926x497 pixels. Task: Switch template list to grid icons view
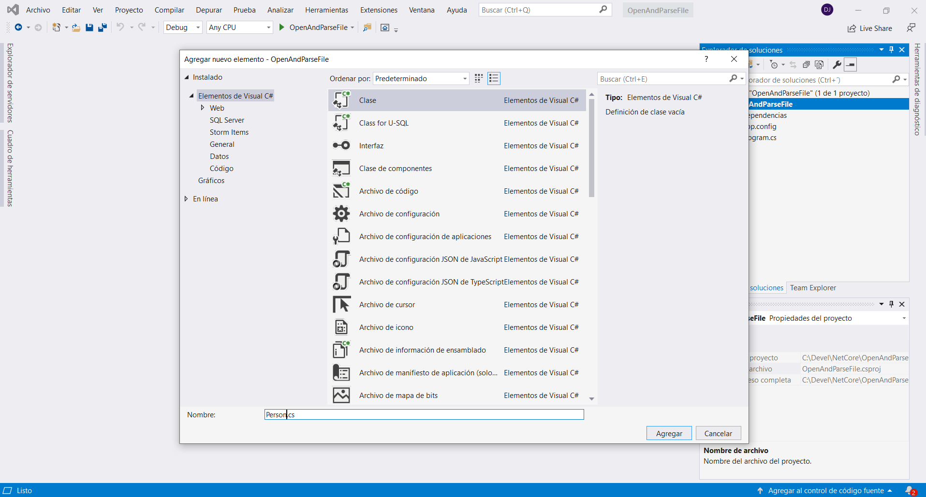(x=479, y=78)
